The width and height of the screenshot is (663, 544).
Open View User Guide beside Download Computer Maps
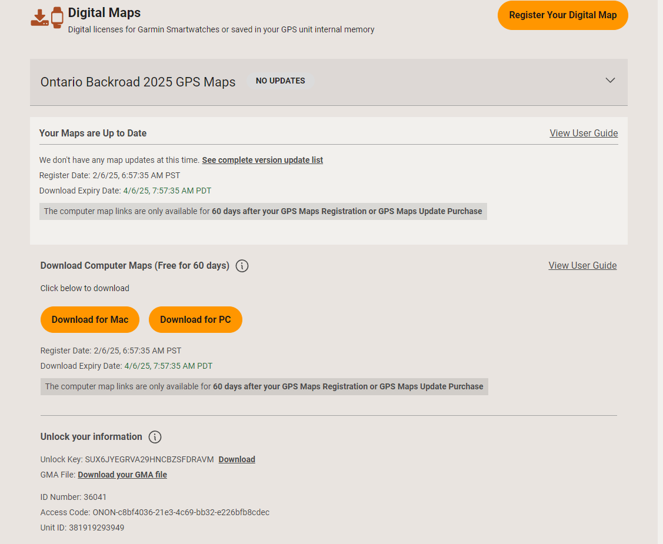coord(582,265)
